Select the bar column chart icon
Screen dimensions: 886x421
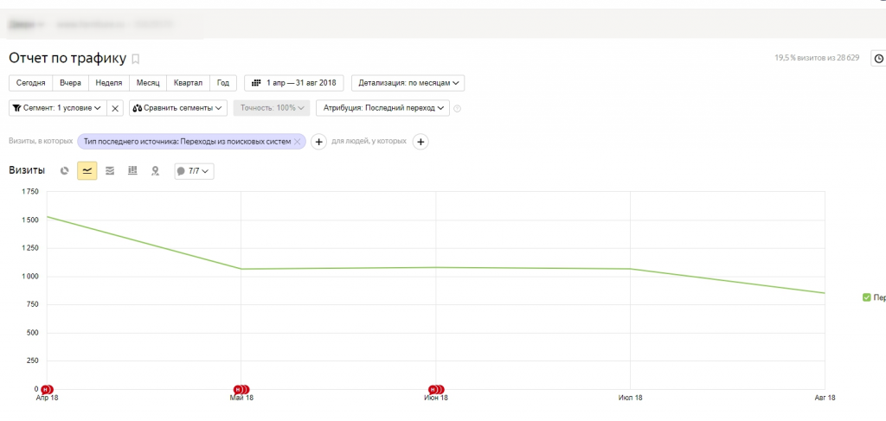(x=132, y=171)
